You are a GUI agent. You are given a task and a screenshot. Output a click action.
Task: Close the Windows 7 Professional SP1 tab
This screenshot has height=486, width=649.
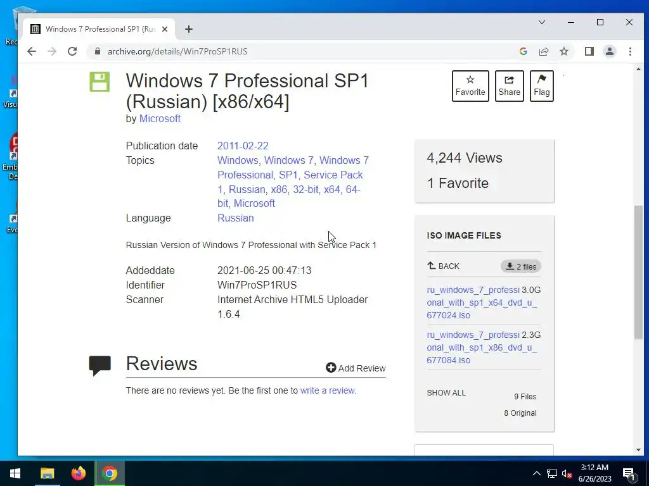point(165,29)
